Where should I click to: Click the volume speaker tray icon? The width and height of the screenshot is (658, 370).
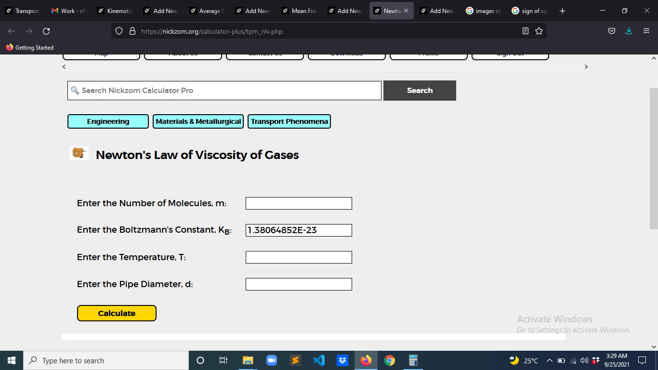584,360
